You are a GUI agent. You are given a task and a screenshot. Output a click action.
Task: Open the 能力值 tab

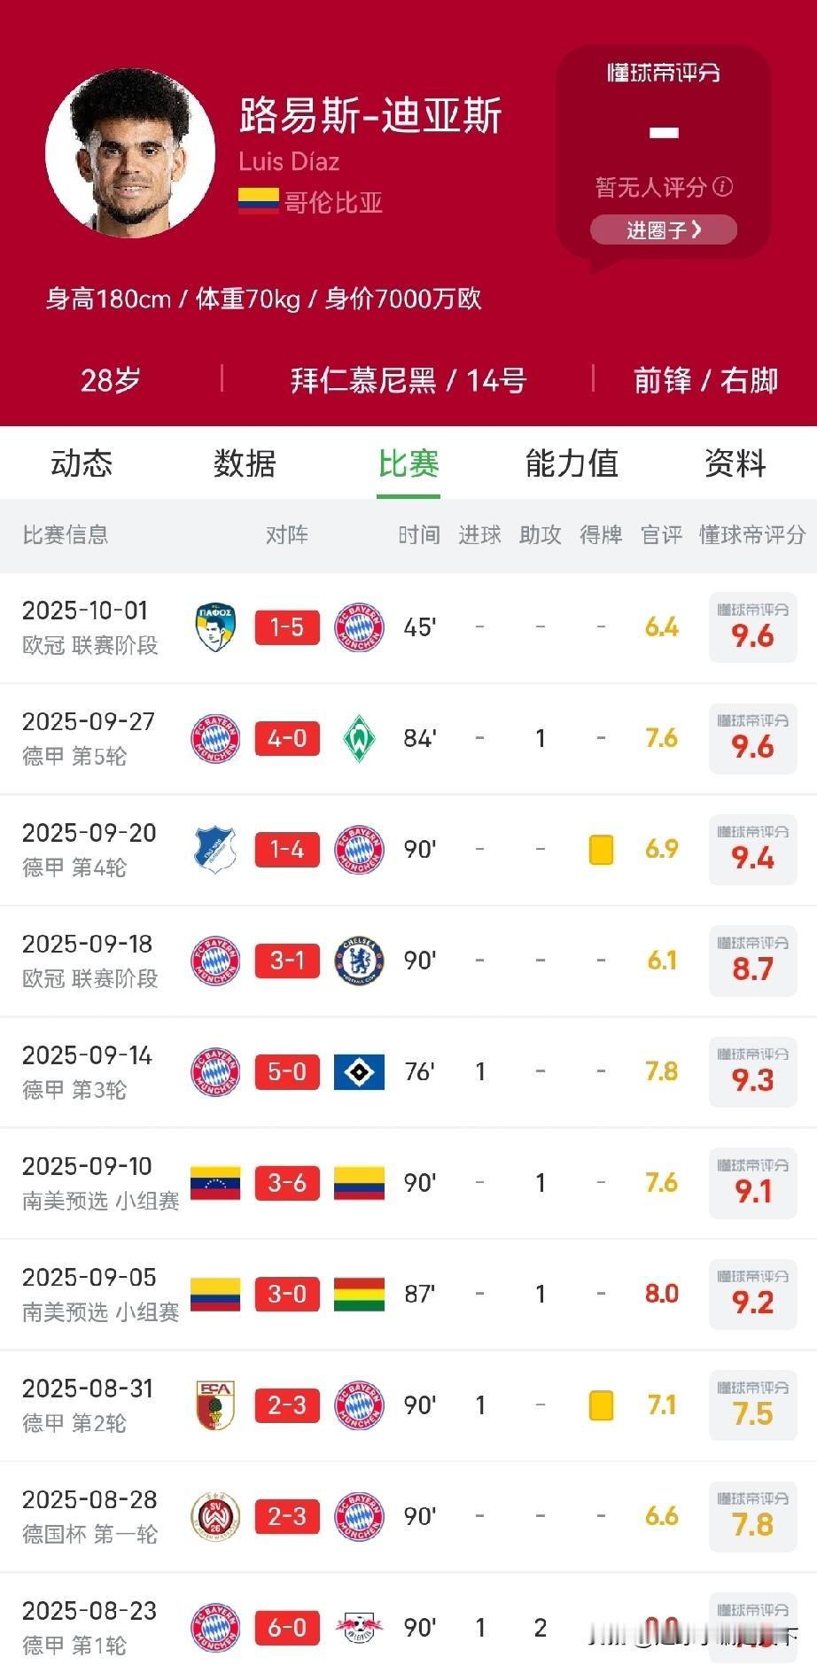tap(572, 463)
